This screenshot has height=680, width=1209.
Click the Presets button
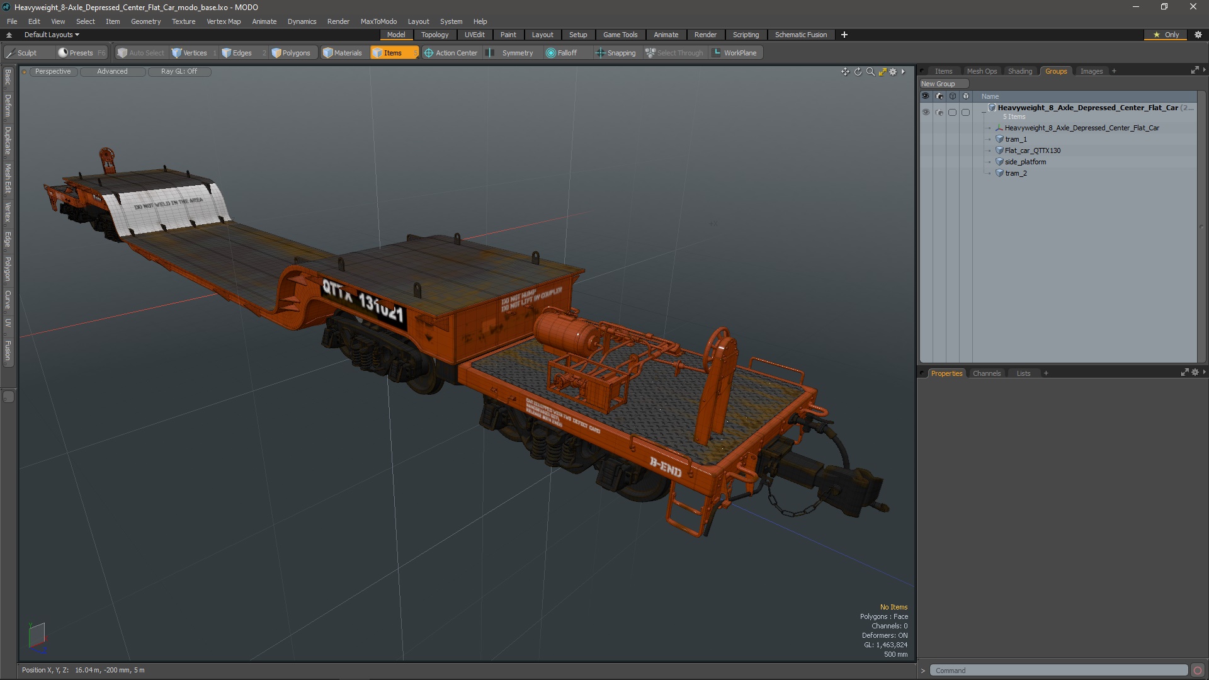click(x=81, y=53)
